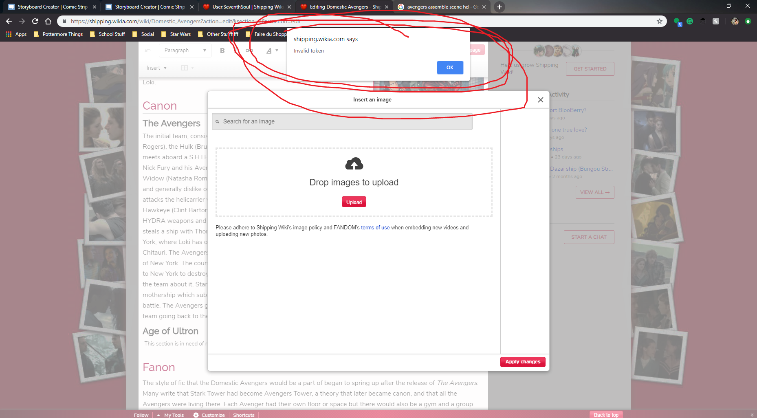Open the terms of use link

click(x=375, y=228)
